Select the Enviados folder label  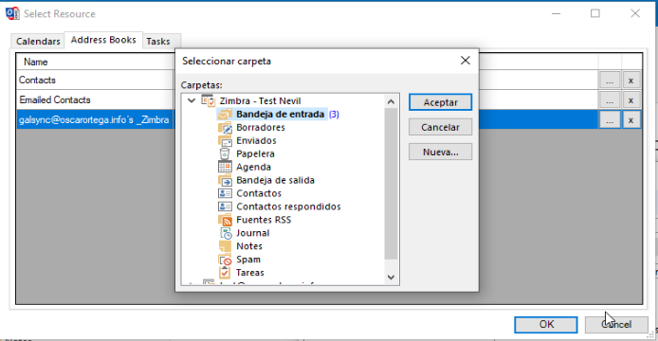coord(256,140)
